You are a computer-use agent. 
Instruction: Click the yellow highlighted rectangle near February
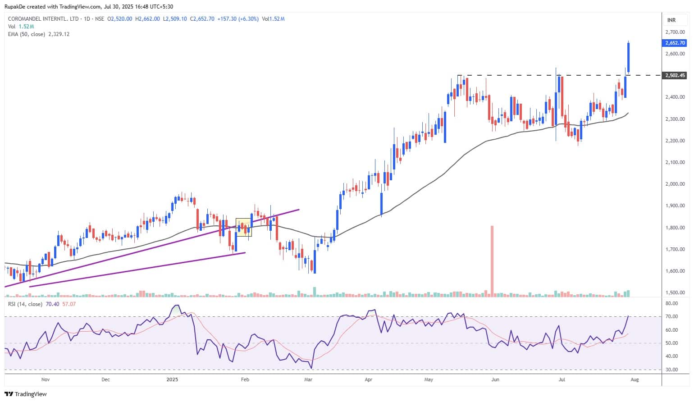click(x=244, y=227)
